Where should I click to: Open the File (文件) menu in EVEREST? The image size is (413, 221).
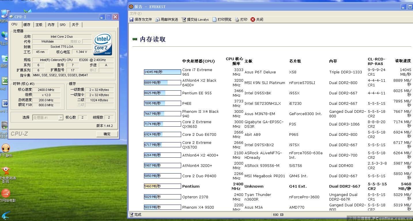pyautogui.click(x=135, y=14)
